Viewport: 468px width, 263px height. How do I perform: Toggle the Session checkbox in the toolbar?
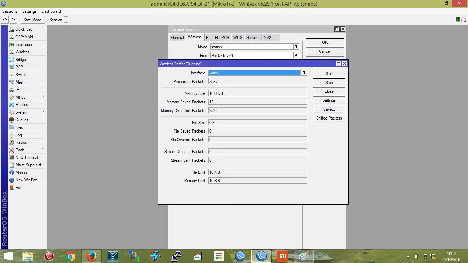click(x=66, y=20)
